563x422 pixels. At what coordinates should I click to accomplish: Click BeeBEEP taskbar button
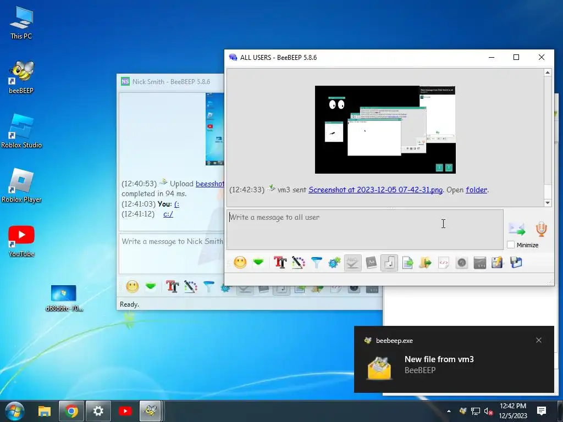point(151,411)
